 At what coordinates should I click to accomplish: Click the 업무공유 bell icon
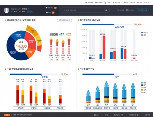(x=47, y=8)
